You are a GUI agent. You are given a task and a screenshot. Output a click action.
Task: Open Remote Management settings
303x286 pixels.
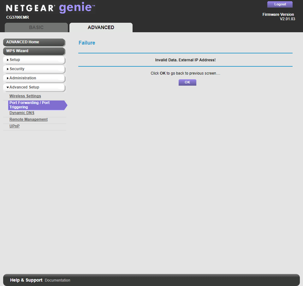[x=28, y=119]
